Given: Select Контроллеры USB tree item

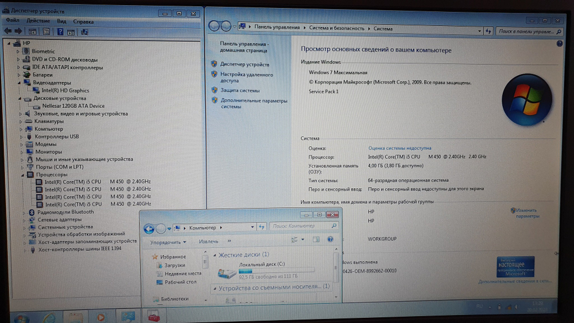Looking at the screenshot, I should pos(57,137).
